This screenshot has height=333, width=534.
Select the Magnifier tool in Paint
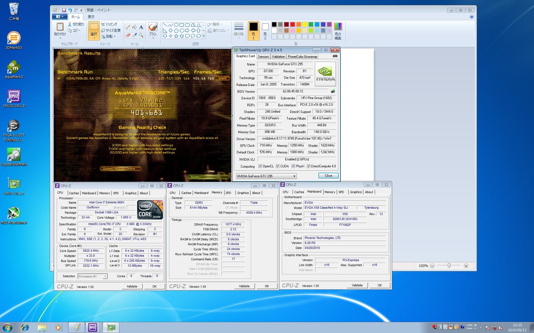point(141,35)
